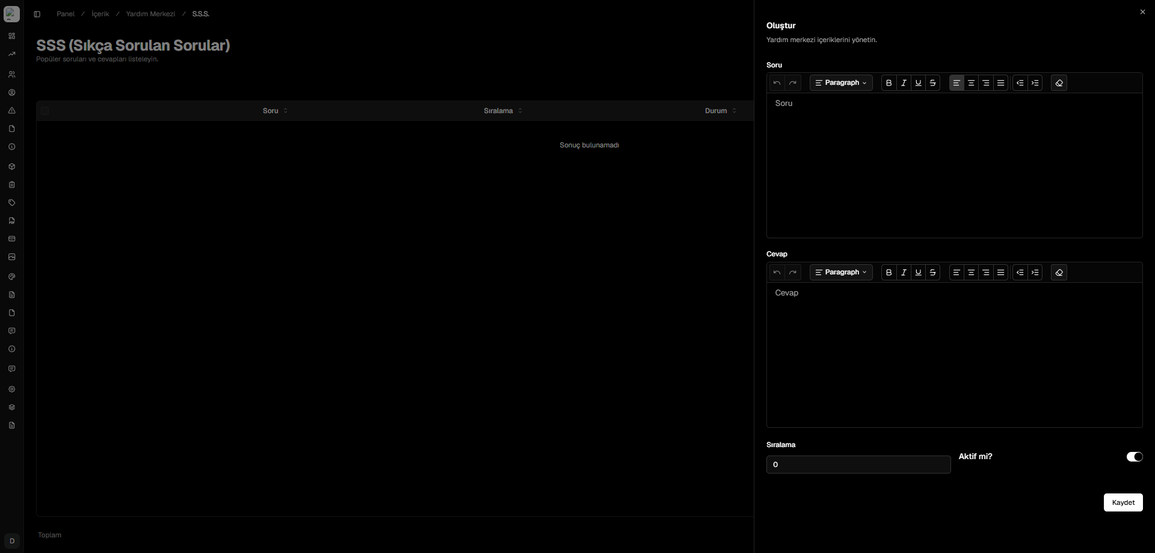
Task: Justify text in the Cevap editor
Action: [x=1001, y=273]
